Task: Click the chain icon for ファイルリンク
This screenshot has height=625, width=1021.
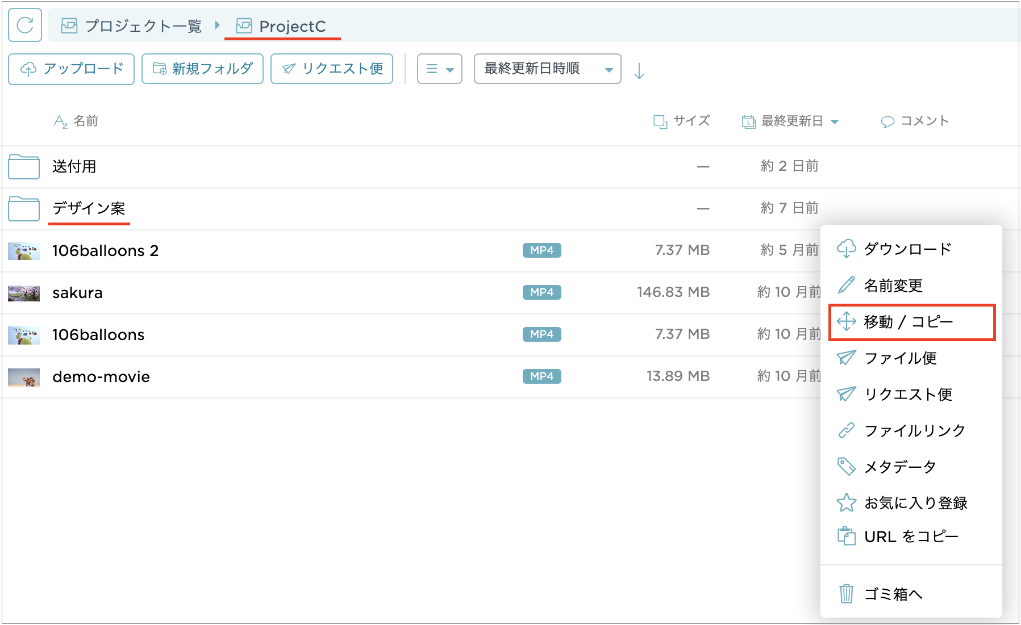Action: (846, 430)
